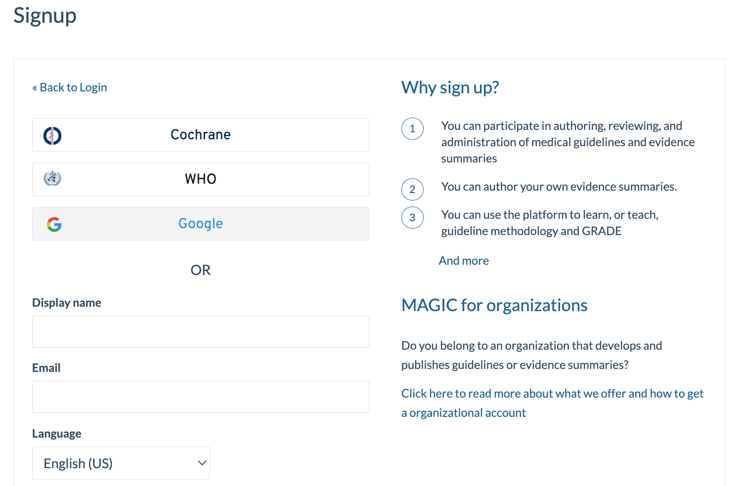Click the Google G logo icon

coord(54,224)
